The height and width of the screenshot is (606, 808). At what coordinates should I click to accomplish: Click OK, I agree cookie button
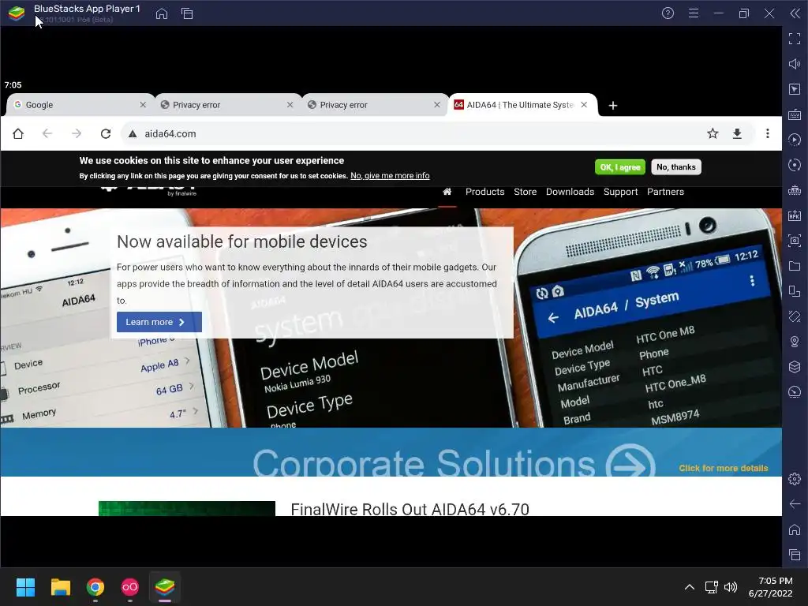620,167
